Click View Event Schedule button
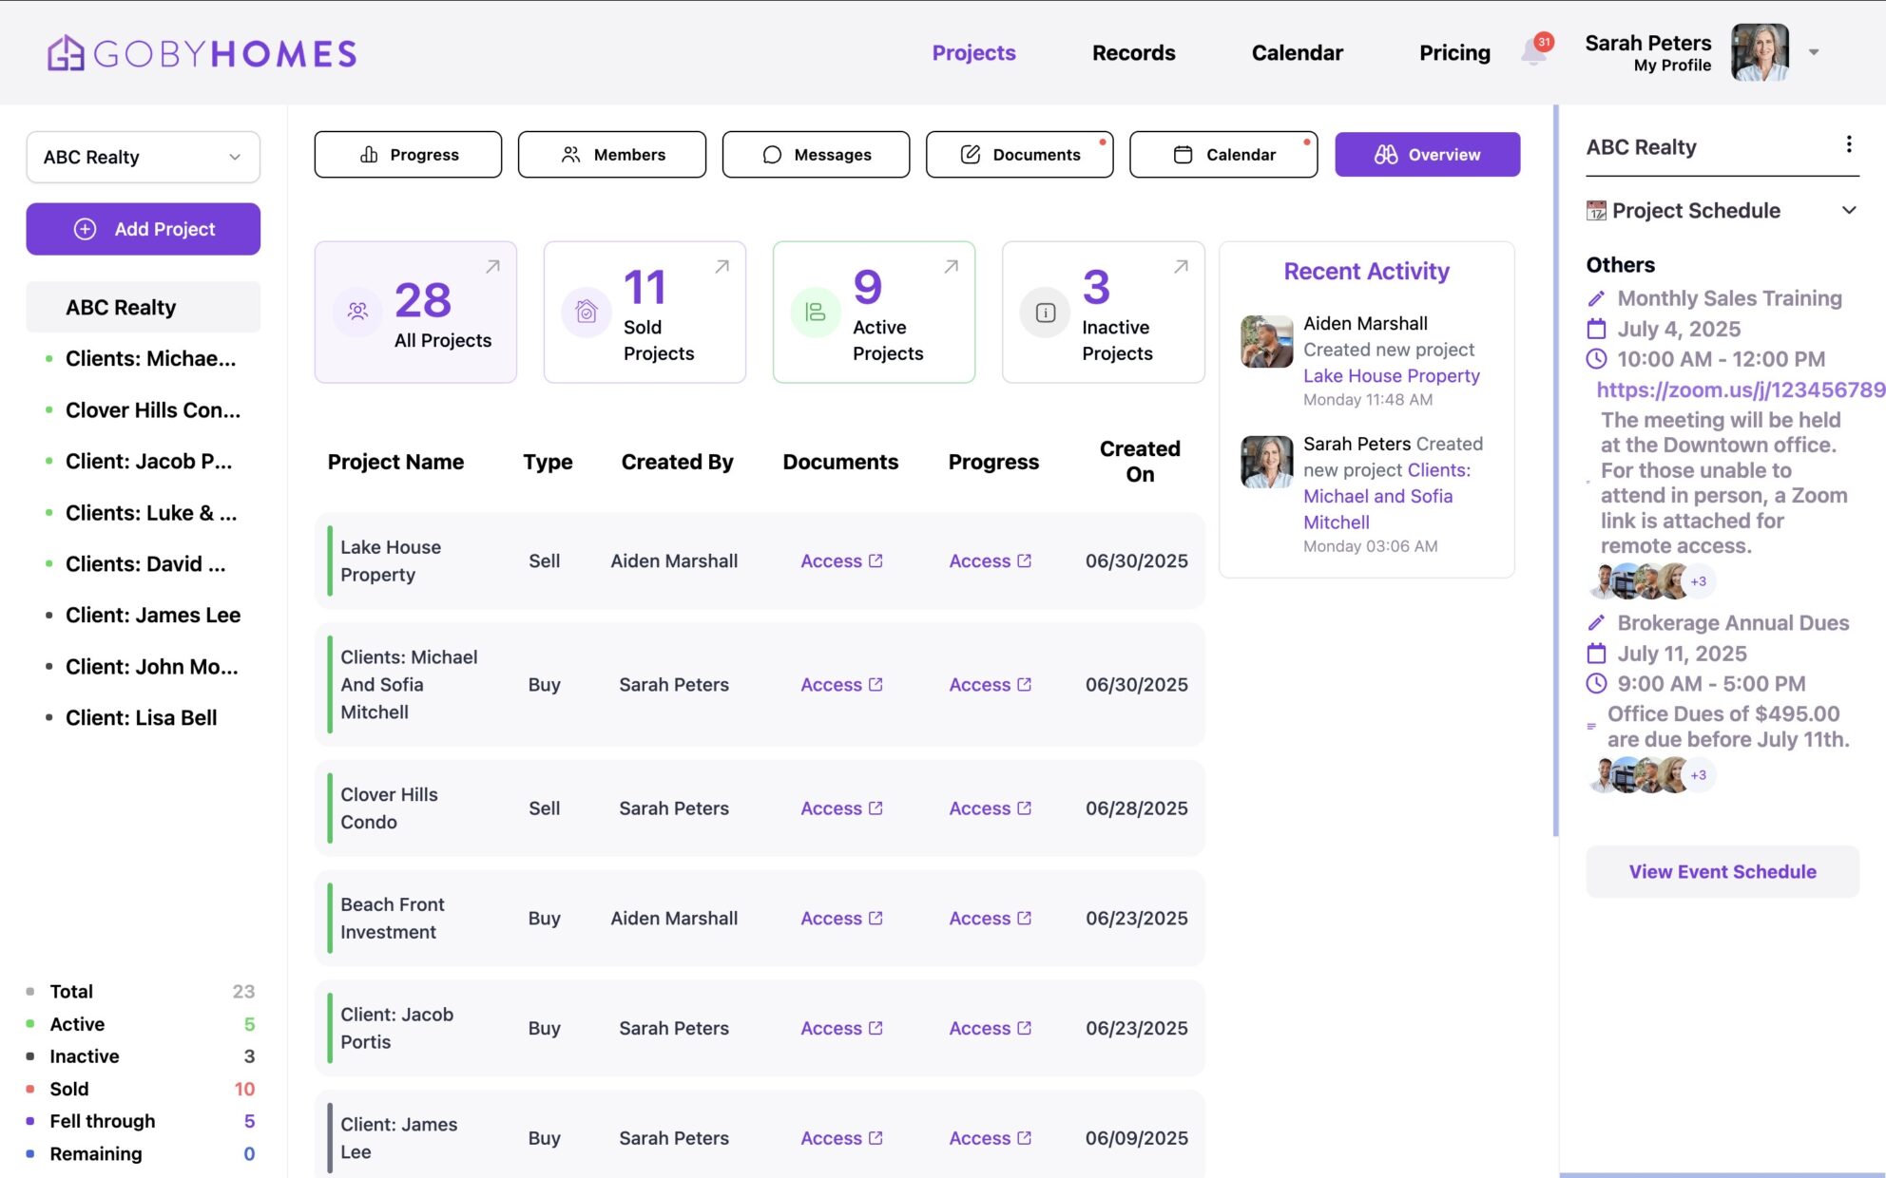 click(x=1722, y=871)
